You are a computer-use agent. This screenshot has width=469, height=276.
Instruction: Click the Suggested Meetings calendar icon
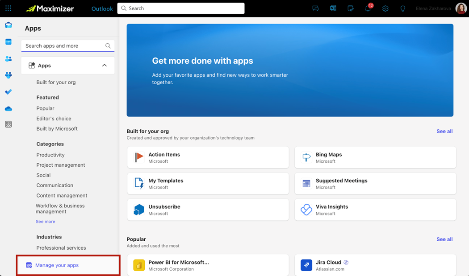click(306, 183)
